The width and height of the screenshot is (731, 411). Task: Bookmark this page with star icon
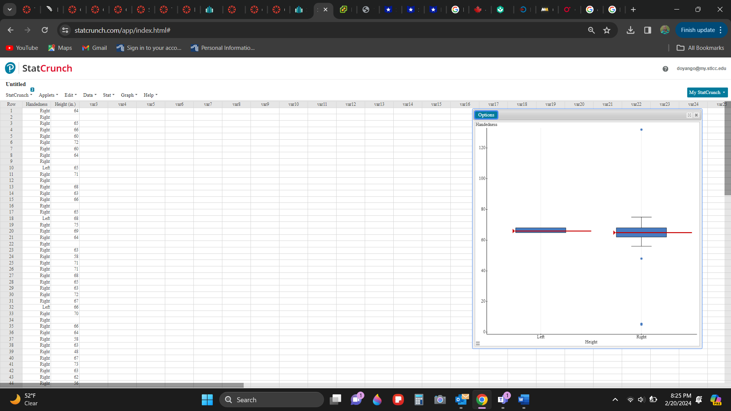(607, 30)
